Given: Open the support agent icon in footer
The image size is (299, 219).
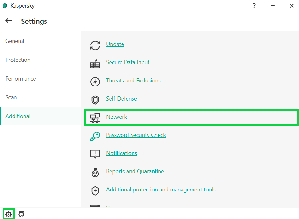Looking at the screenshot, I should click(x=21, y=214).
